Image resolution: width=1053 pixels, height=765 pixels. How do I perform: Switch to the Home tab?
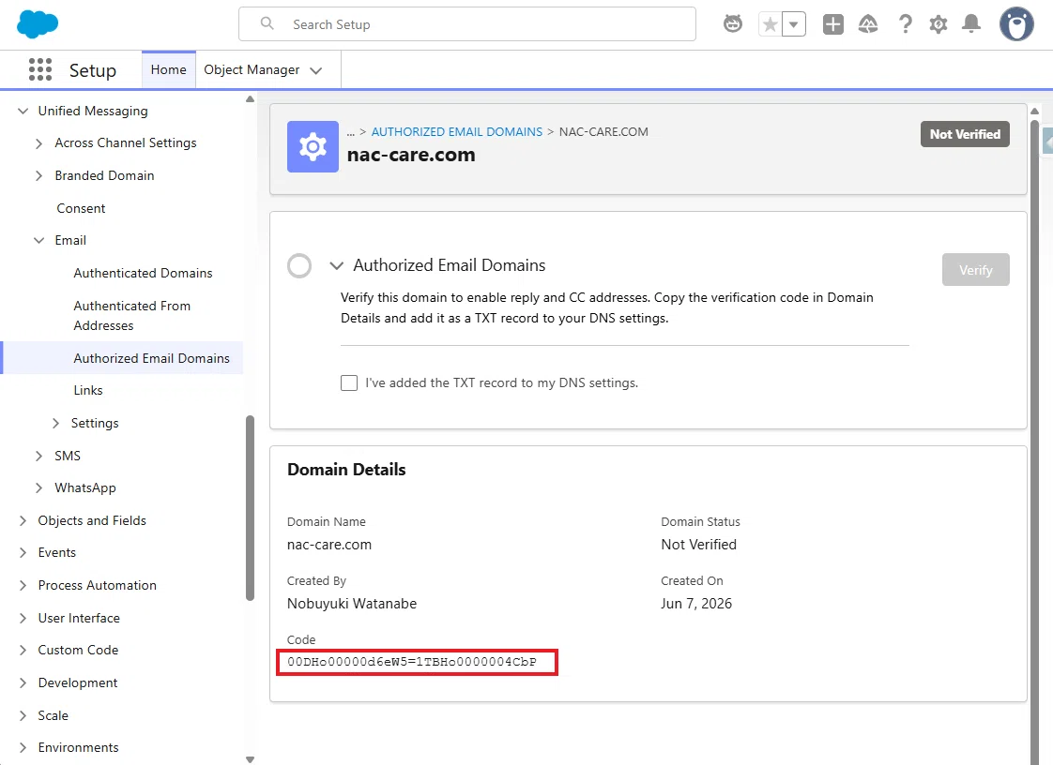point(169,69)
